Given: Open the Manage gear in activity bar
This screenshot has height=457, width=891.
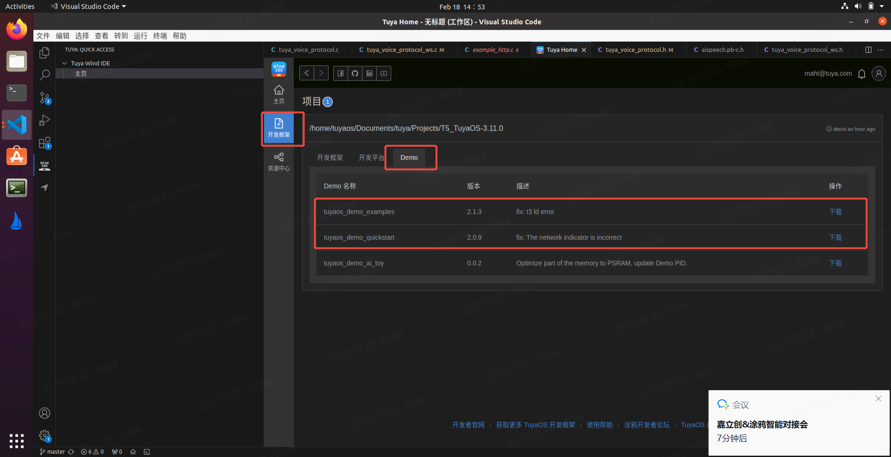Looking at the screenshot, I should [45, 436].
